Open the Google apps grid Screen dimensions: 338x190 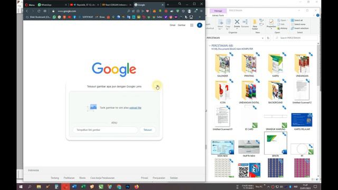192,25
